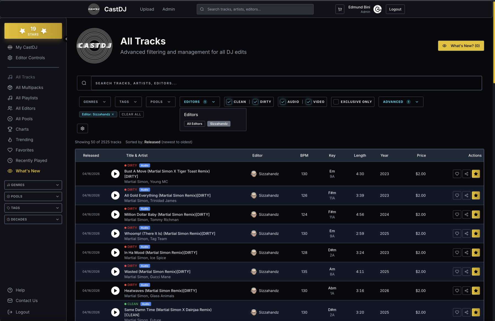Expand the Genres filter dropdown

(95, 102)
